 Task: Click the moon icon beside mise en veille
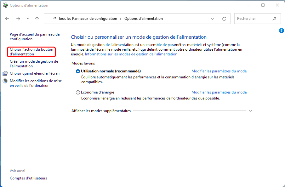click(x=5, y=81)
